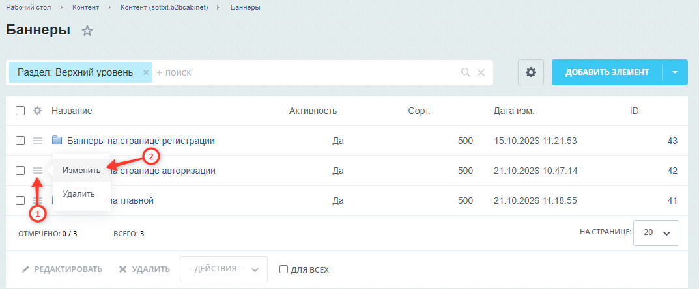The width and height of the screenshot is (699, 289).
Task: Expand ДОБАВИТЬ ЭЛЕМЕНТ dropdown arrow
Action: pyautogui.click(x=674, y=72)
